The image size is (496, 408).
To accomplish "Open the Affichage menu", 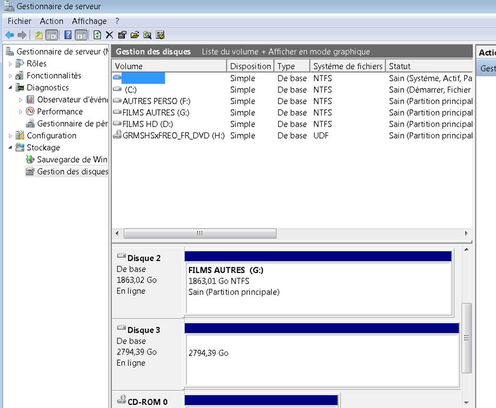I will click(89, 21).
